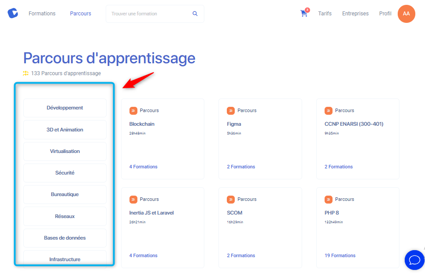Click the 28h48min duration text

tap(137, 133)
